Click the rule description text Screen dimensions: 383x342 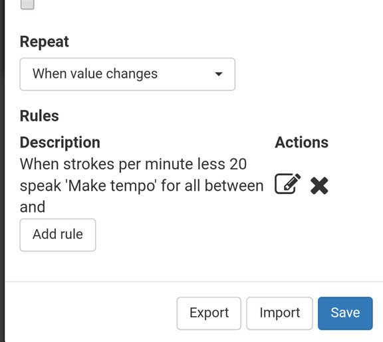(142, 185)
